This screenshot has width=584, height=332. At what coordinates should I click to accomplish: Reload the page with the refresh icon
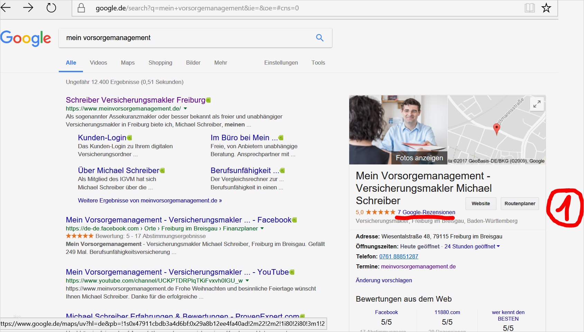click(51, 8)
